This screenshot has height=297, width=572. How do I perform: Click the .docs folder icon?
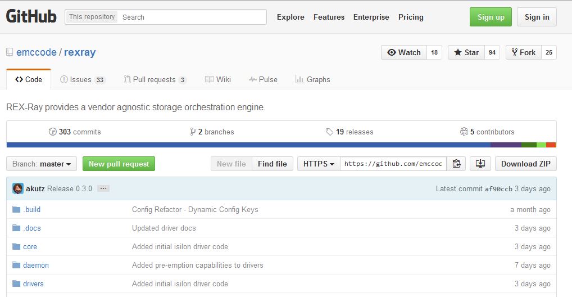(16, 228)
